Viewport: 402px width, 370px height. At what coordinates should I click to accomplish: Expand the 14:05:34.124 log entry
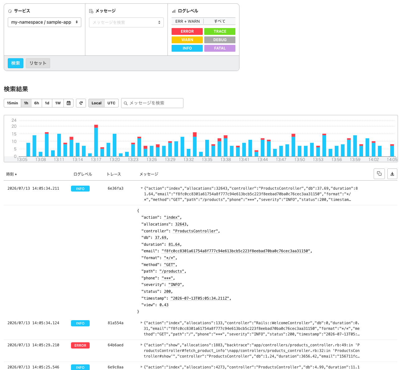[x=142, y=323]
